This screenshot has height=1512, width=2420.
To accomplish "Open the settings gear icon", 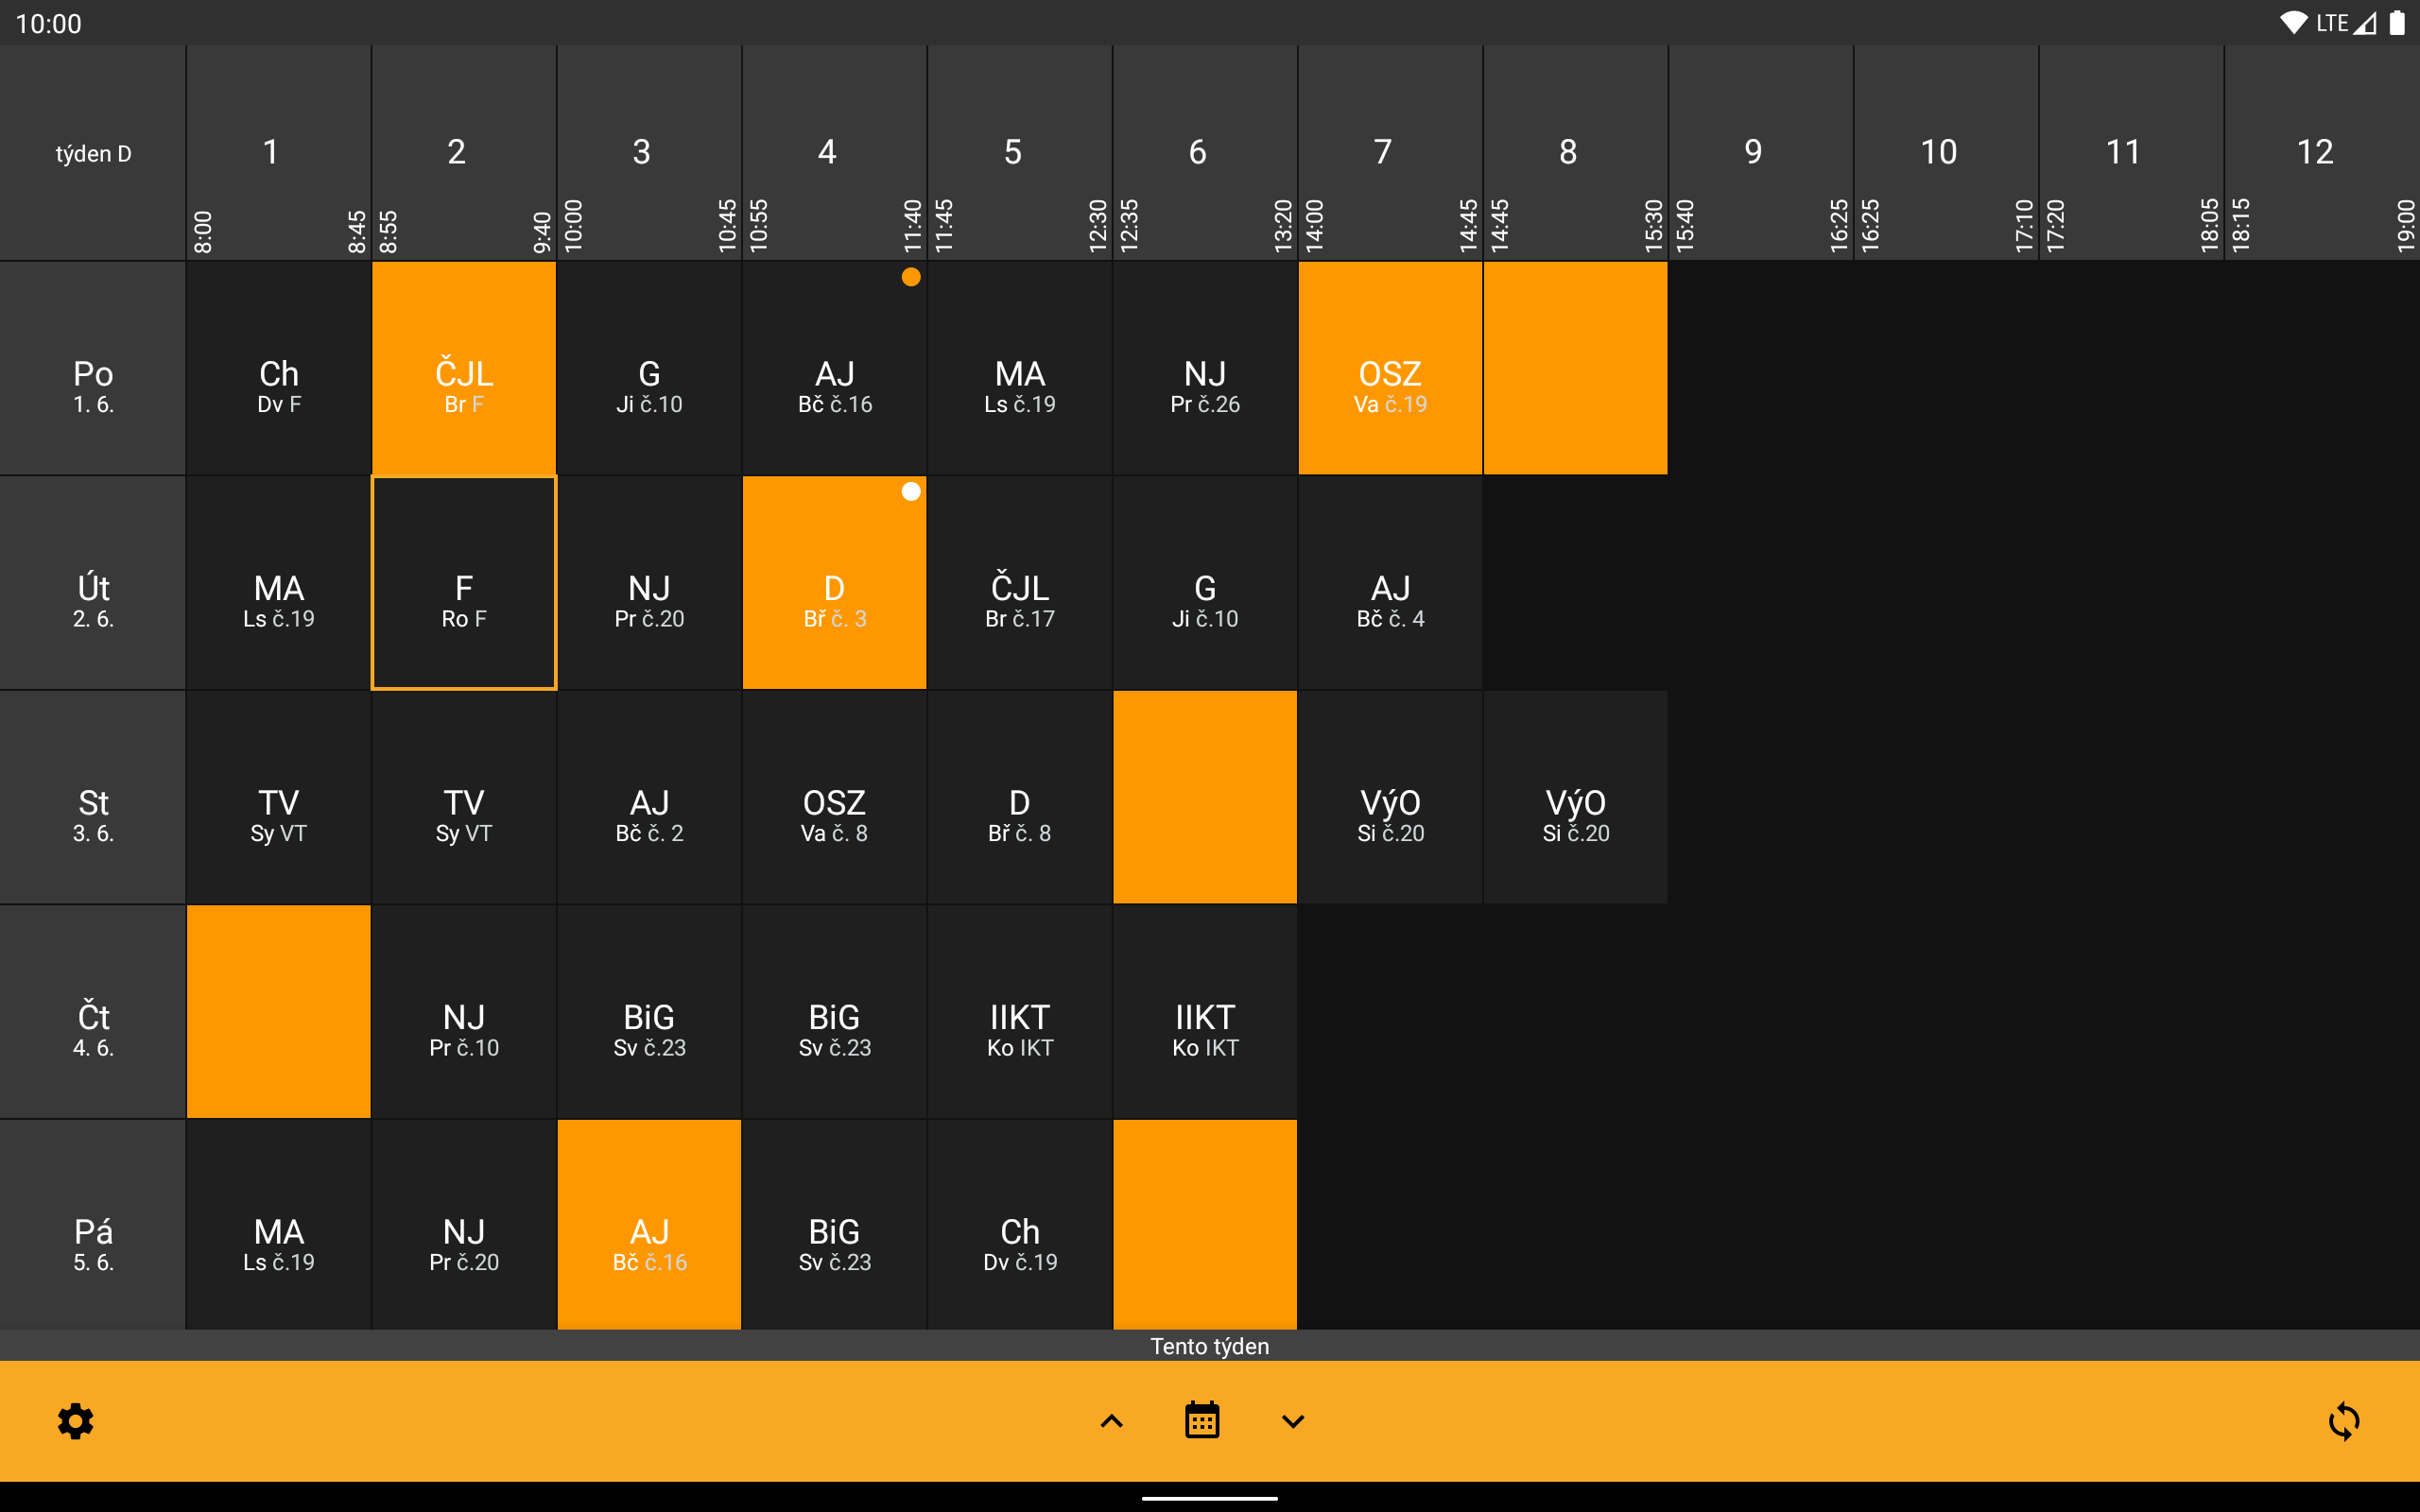I will click(x=75, y=1420).
